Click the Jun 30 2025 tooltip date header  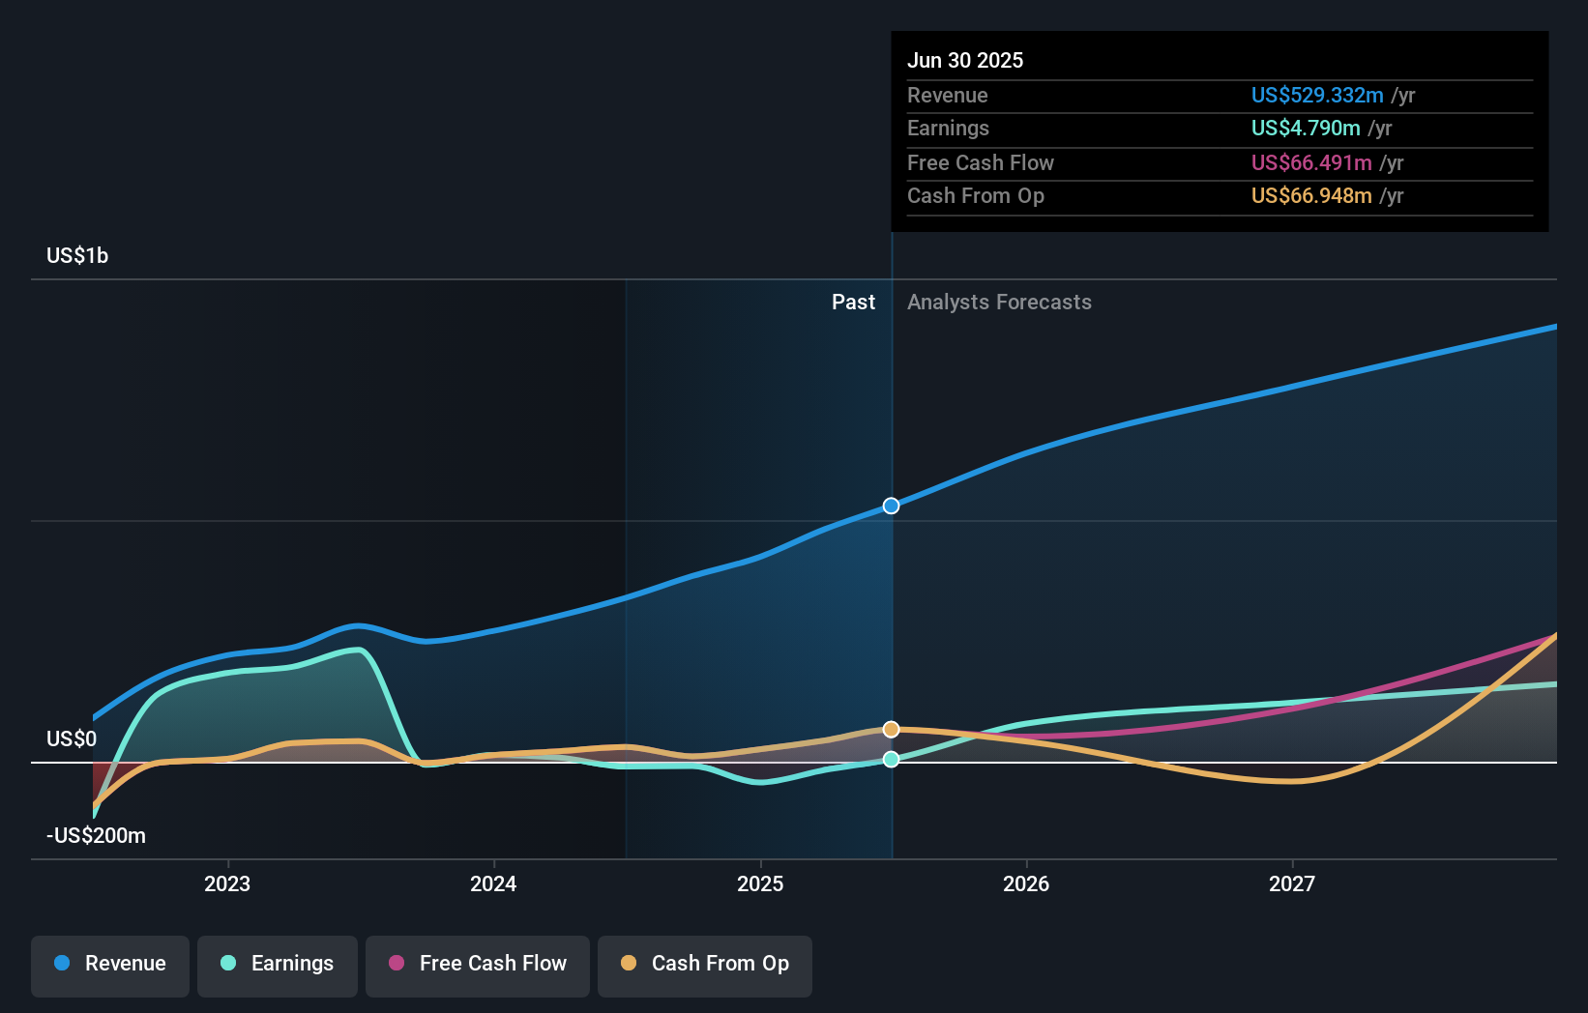pos(965,61)
